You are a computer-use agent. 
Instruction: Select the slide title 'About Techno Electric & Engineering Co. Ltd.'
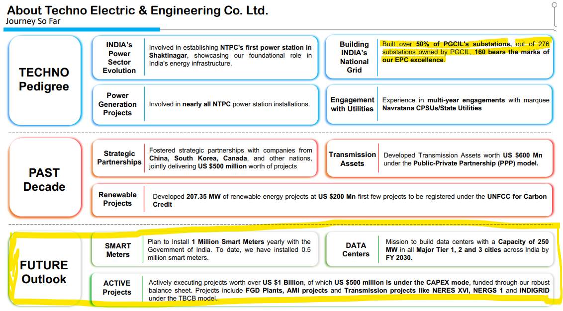138,10
